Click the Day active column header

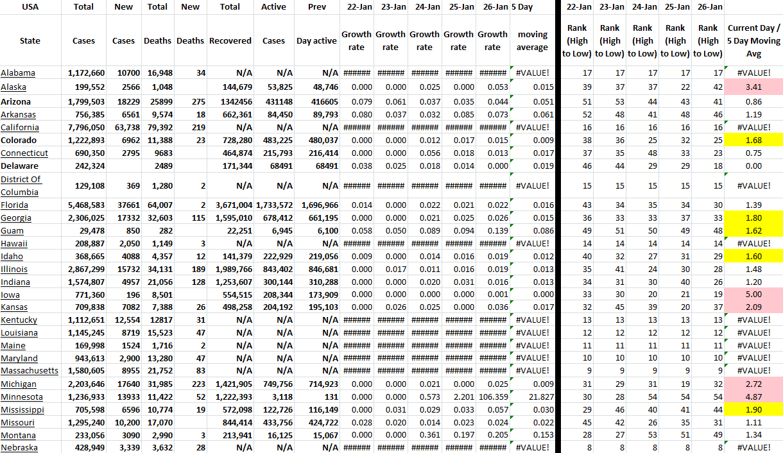click(316, 40)
